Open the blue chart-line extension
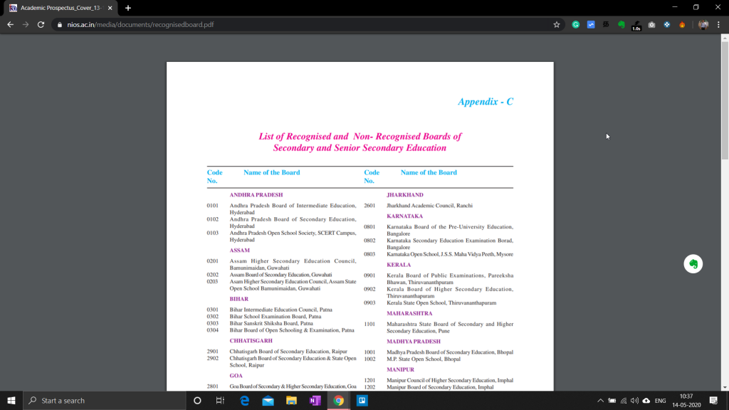 point(591,25)
